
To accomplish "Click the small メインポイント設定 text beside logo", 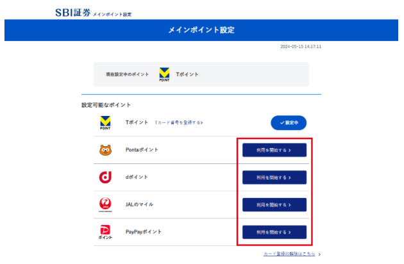I will 112,15.
